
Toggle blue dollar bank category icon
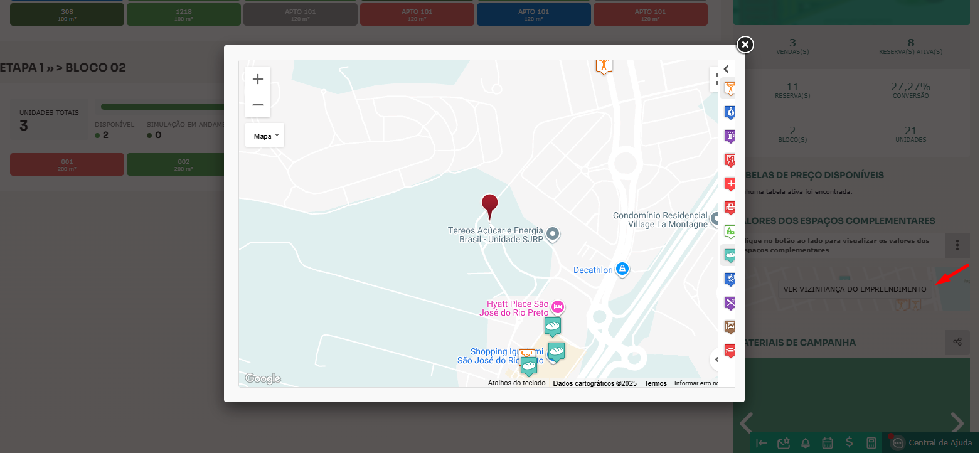(730, 112)
